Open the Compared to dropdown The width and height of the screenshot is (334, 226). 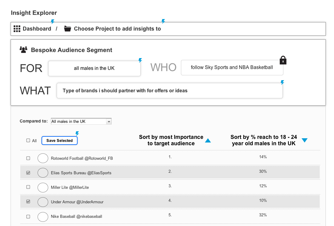pos(81,121)
